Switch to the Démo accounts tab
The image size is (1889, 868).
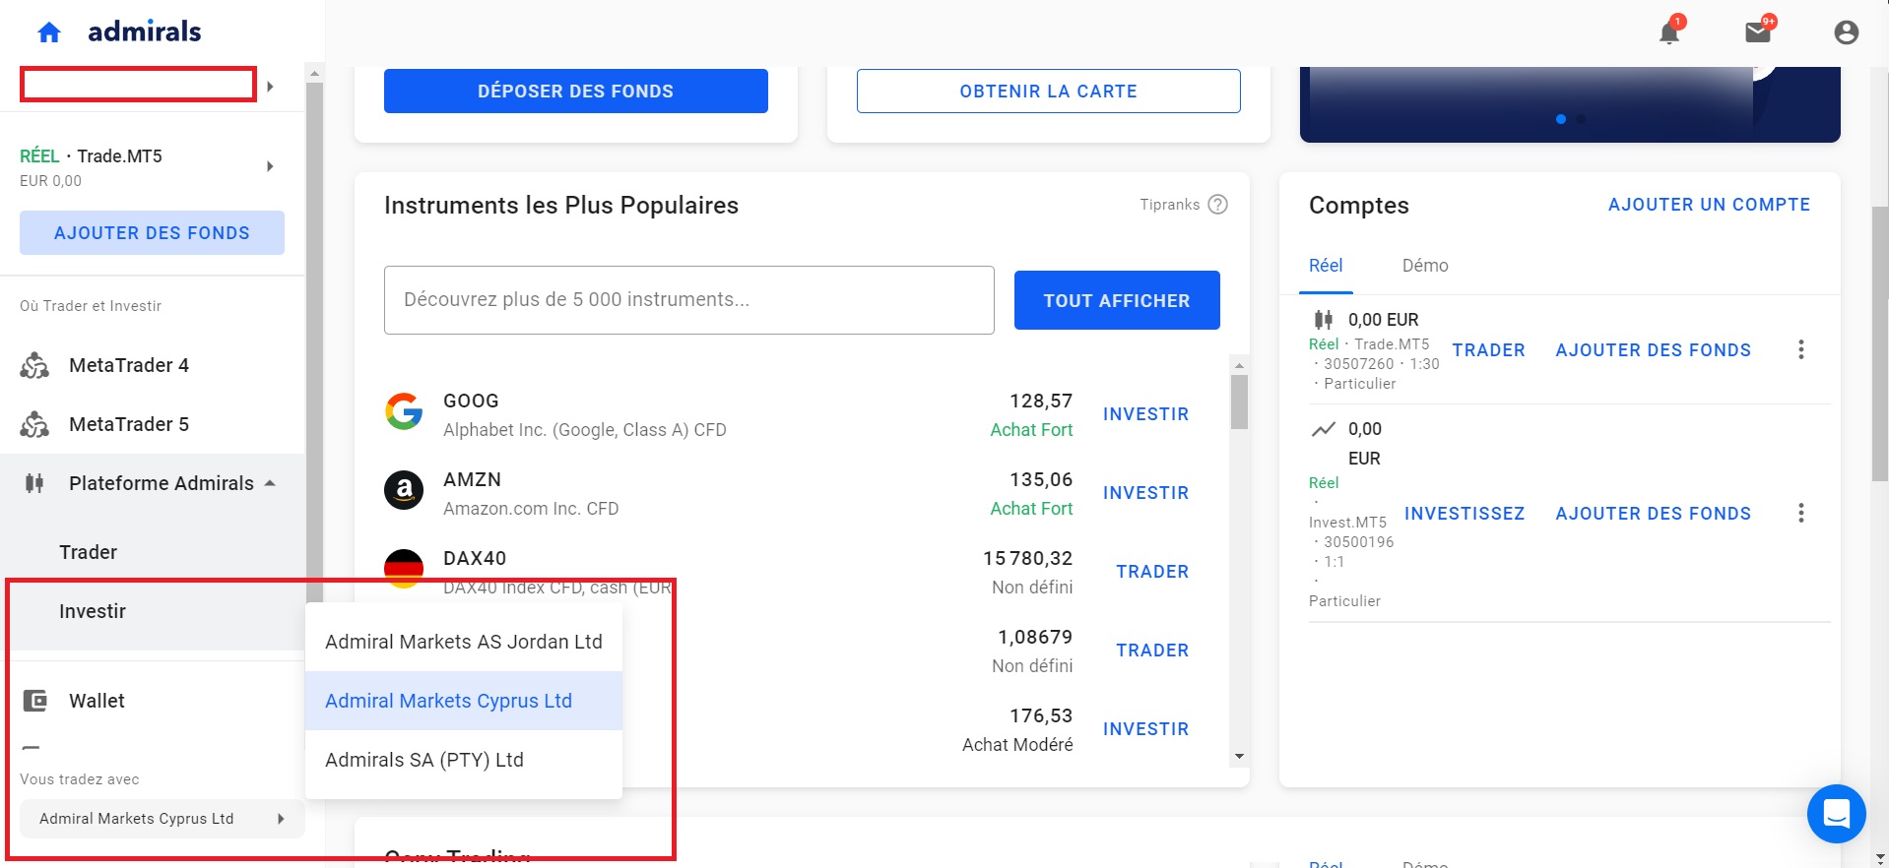[1425, 266]
